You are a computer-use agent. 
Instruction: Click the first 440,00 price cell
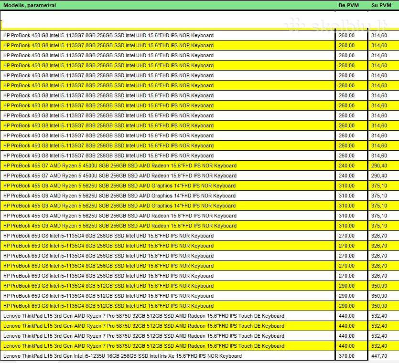(346, 316)
